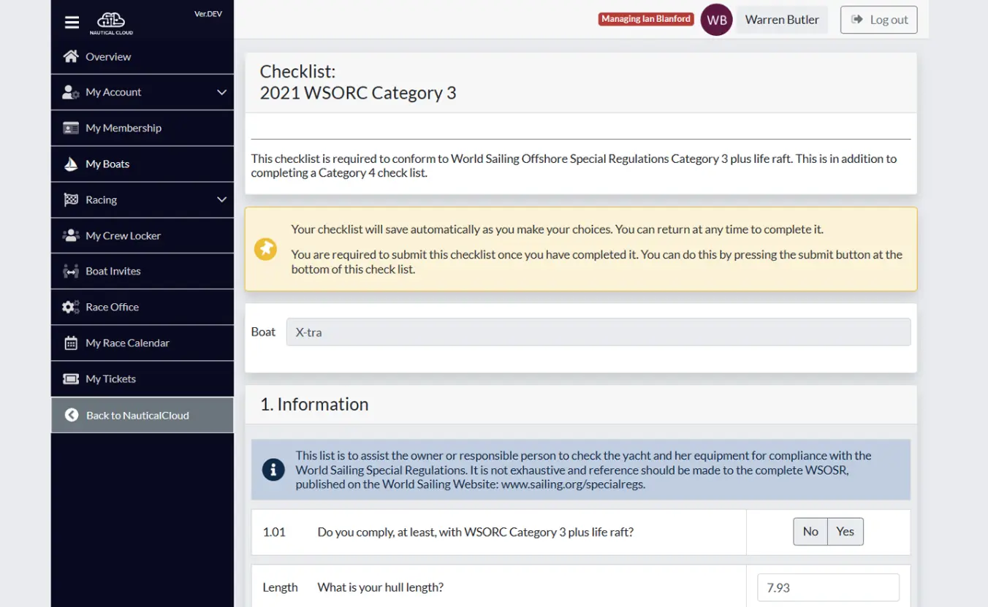The height and width of the screenshot is (607, 988).
Task: Click the My Tickets ticket icon
Action: 70,378
